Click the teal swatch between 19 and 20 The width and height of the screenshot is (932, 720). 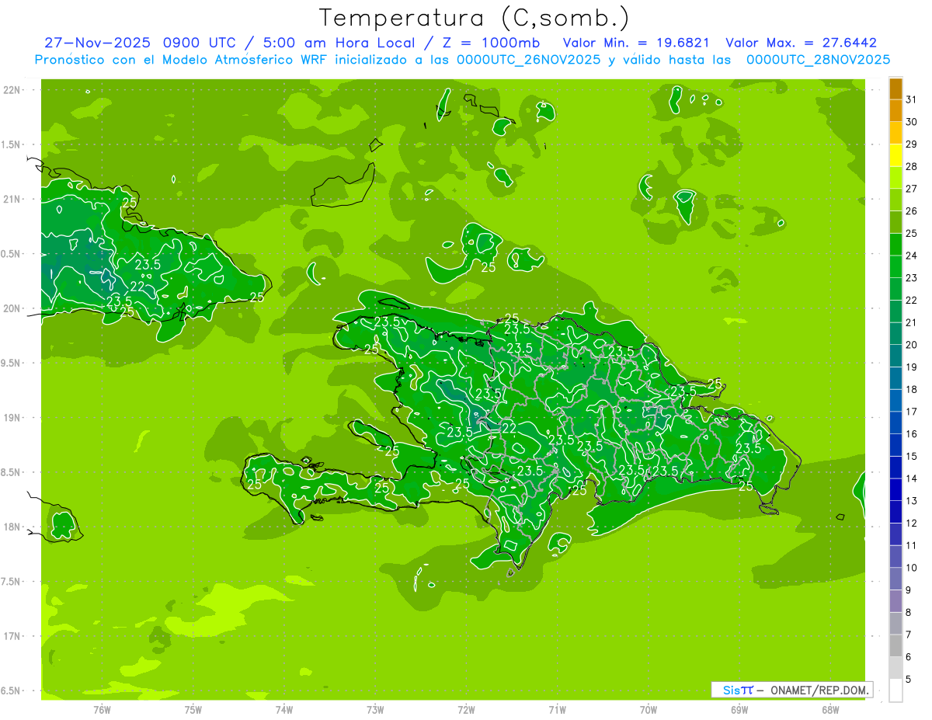click(x=895, y=356)
